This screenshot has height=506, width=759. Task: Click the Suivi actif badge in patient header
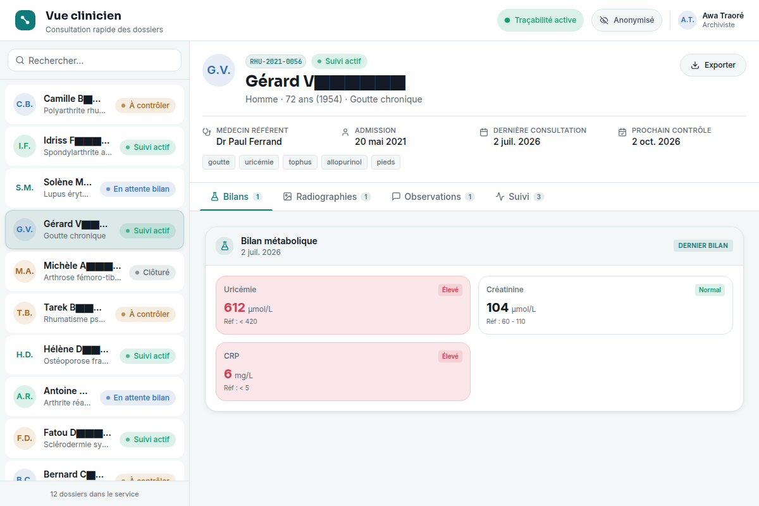[x=339, y=61]
